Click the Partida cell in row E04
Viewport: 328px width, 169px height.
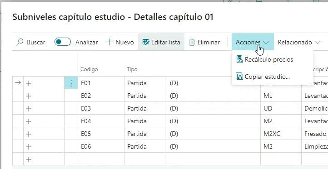145,121
